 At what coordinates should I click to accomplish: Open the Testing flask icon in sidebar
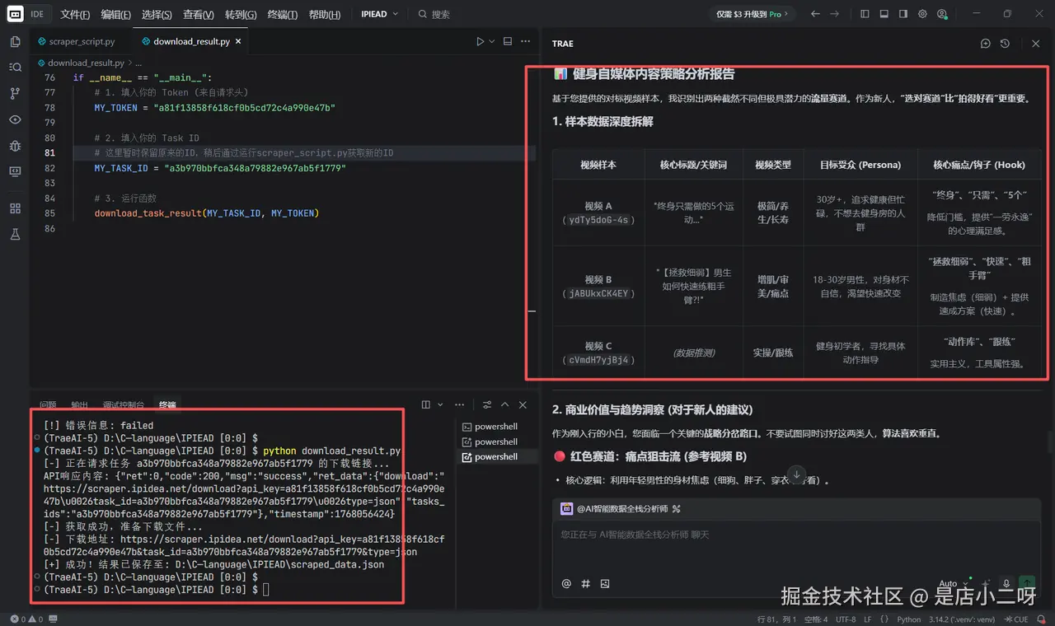click(x=15, y=235)
